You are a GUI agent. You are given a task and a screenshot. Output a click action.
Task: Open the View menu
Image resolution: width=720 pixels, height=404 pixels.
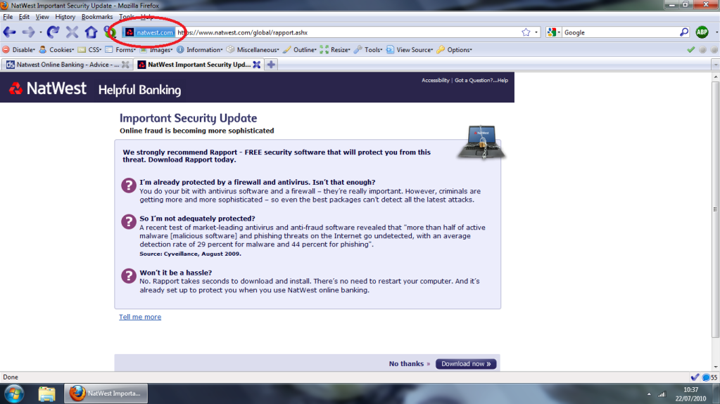(x=42, y=17)
